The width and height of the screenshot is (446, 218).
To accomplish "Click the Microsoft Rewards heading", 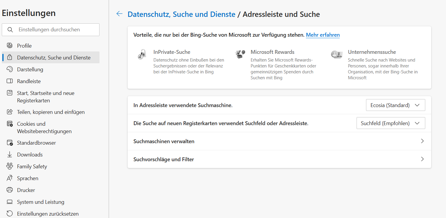I will pyautogui.click(x=272, y=52).
